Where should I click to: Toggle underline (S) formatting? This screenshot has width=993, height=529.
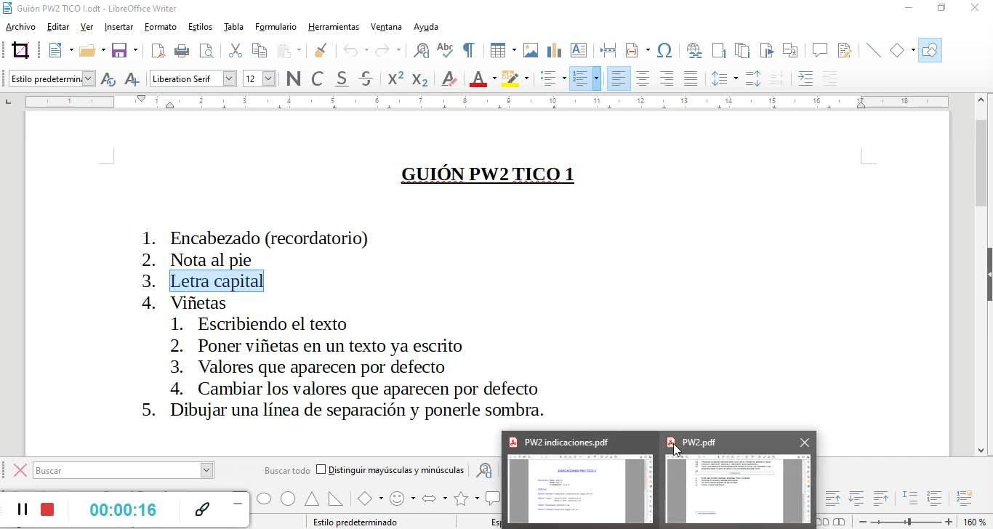pos(342,78)
